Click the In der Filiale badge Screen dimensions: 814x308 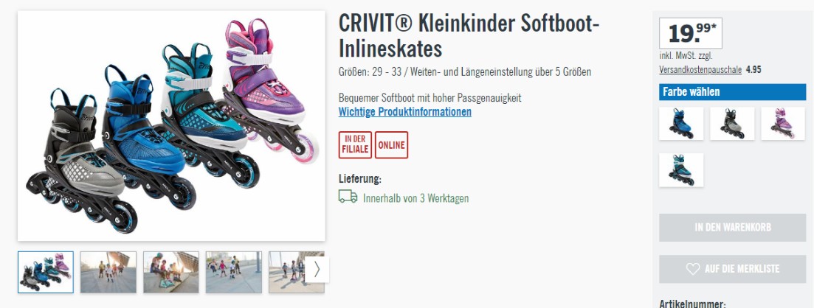[x=355, y=145]
